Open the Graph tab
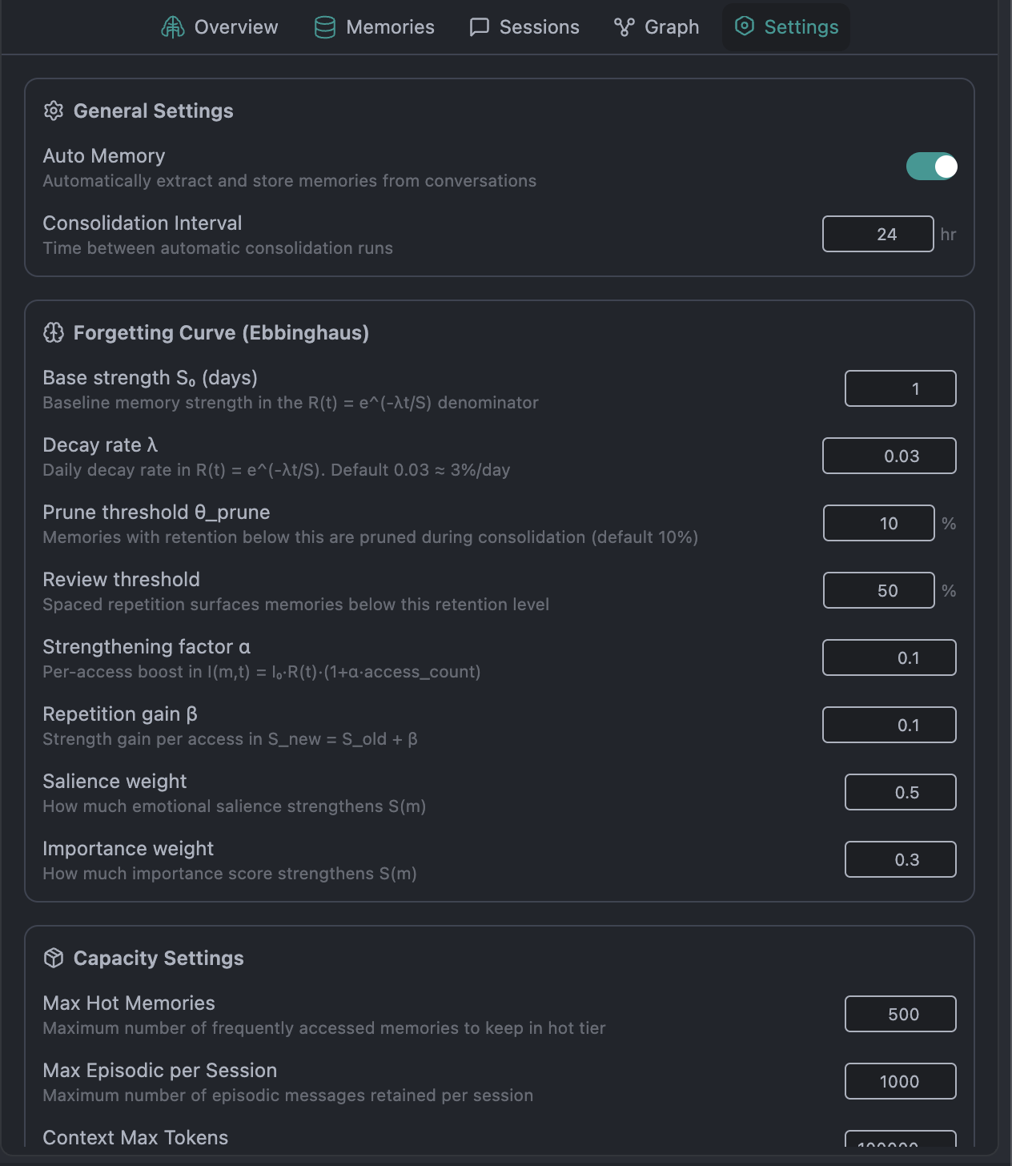The width and height of the screenshot is (1012, 1166). [657, 27]
